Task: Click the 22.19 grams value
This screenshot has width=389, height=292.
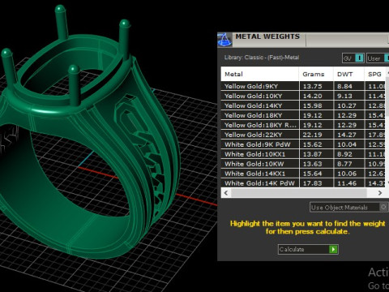Action: tap(312, 135)
